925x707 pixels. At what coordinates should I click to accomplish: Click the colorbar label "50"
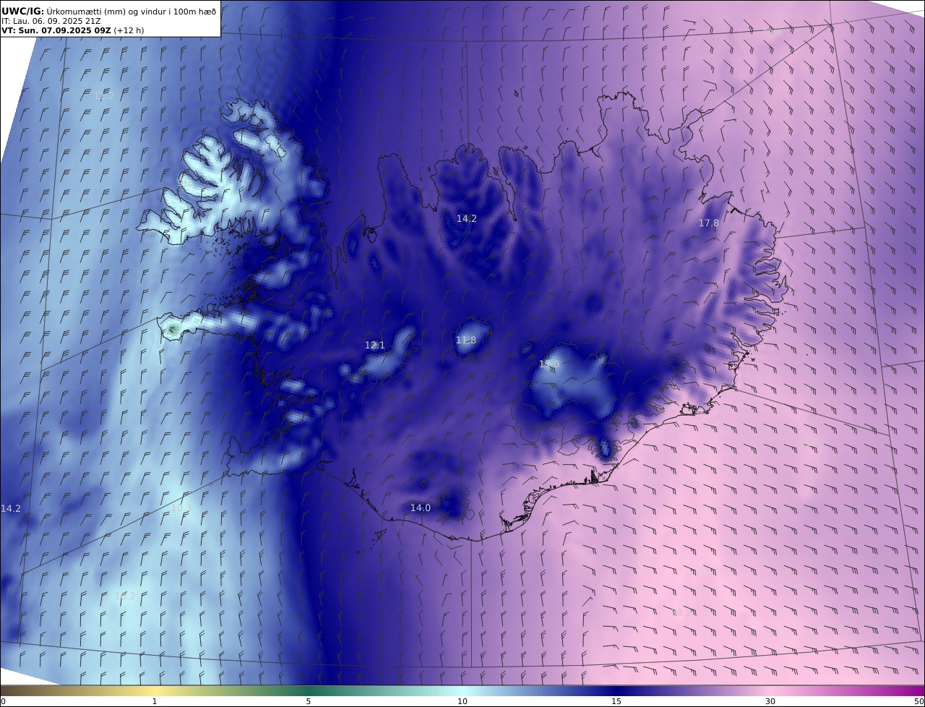click(x=918, y=701)
